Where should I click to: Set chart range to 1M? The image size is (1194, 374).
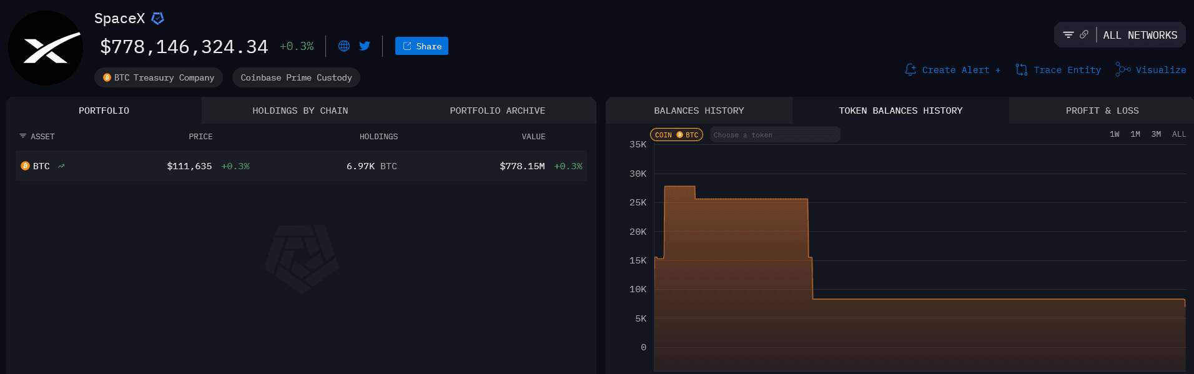tap(1135, 134)
